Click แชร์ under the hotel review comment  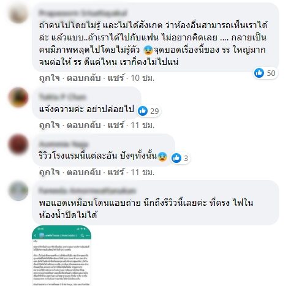click(x=116, y=172)
